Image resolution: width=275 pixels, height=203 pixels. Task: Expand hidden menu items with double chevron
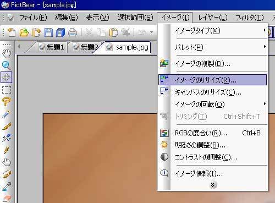click(x=213, y=185)
